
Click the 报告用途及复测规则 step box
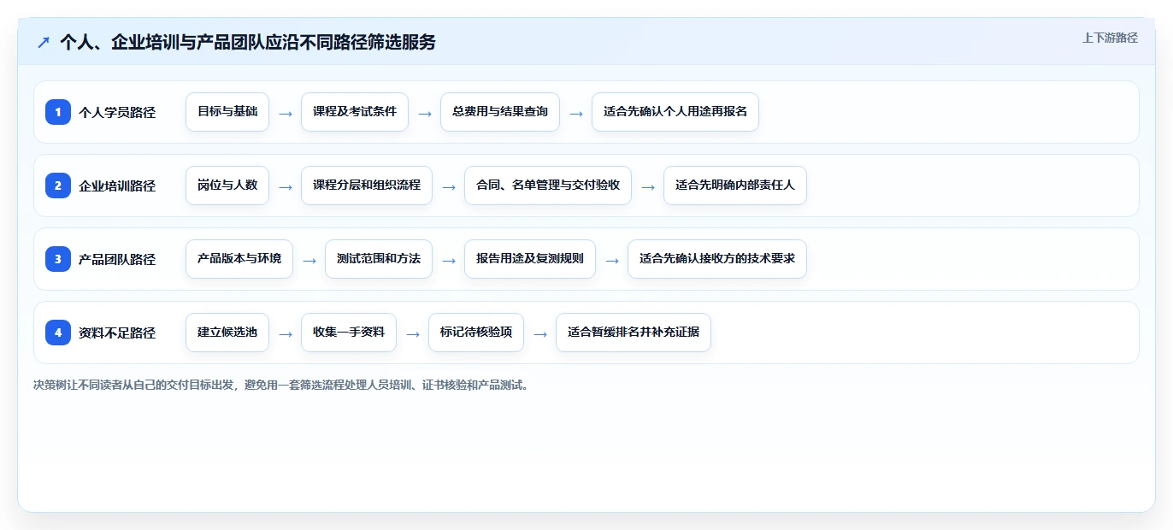coord(530,259)
